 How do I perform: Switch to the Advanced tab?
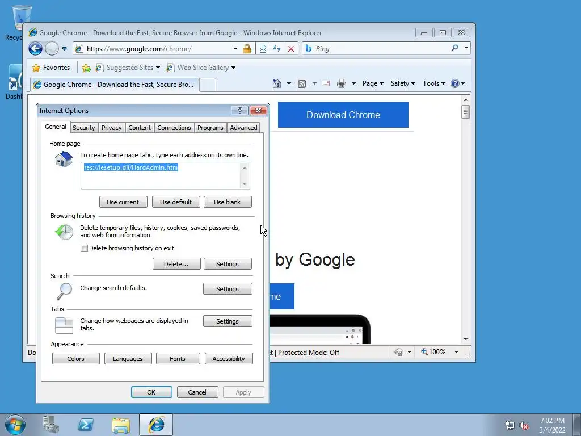[x=243, y=128]
